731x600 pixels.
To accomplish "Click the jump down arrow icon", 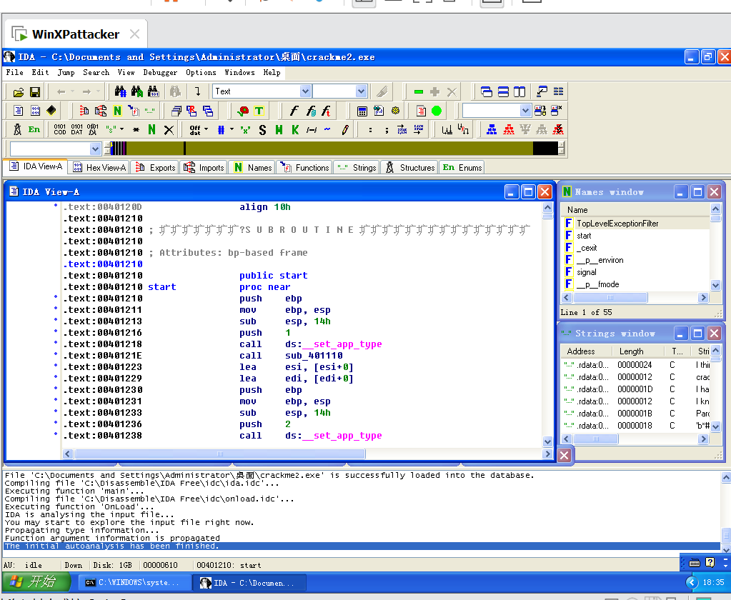I will point(198,91).
